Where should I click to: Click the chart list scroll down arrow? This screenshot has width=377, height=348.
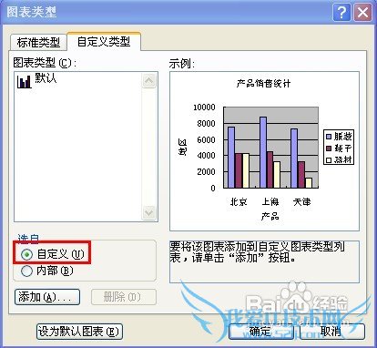click(x=149, y=212)
